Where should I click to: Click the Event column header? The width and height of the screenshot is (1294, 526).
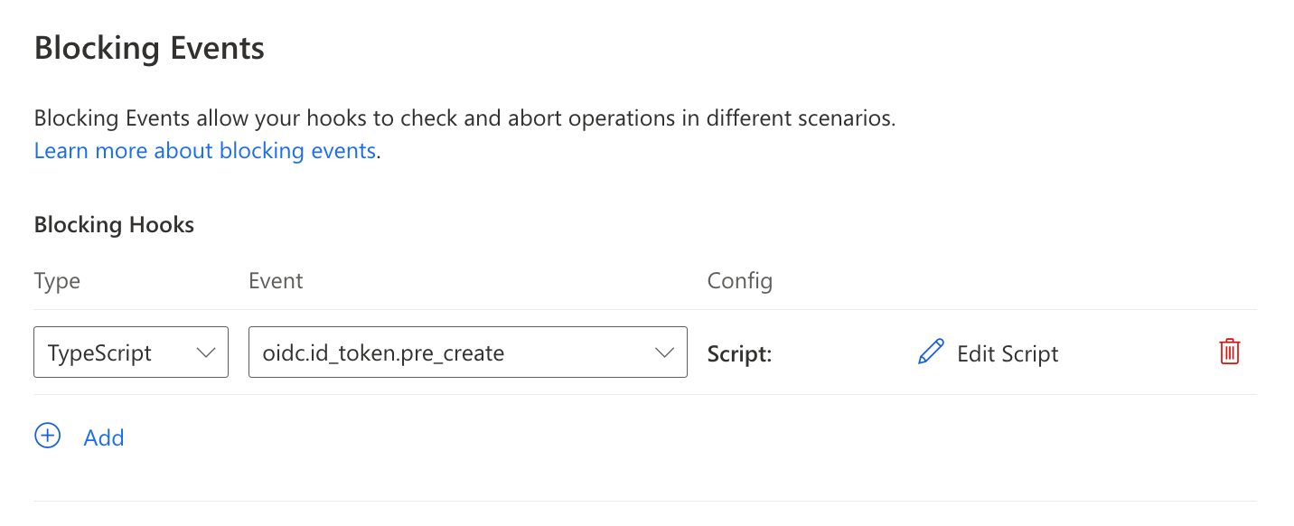click(x=276, y=281)
